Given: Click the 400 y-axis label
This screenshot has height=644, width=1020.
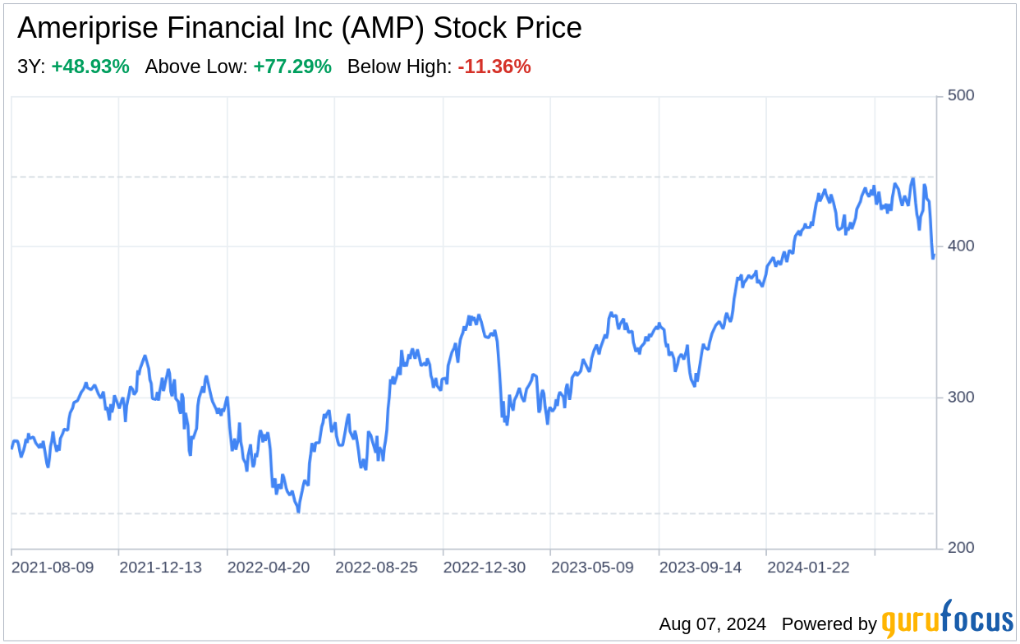Looking at the screenshot, I should pos(961,246).
